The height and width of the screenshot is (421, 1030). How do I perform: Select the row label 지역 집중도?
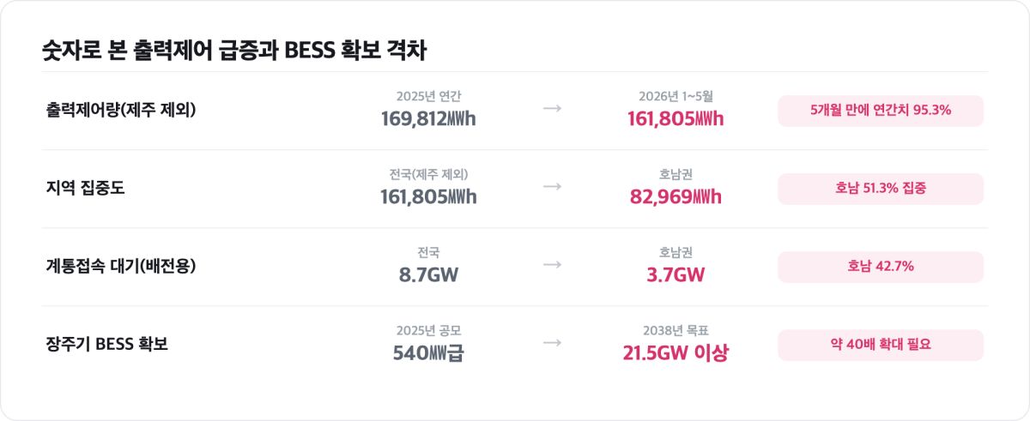click(x=85, y=188)
